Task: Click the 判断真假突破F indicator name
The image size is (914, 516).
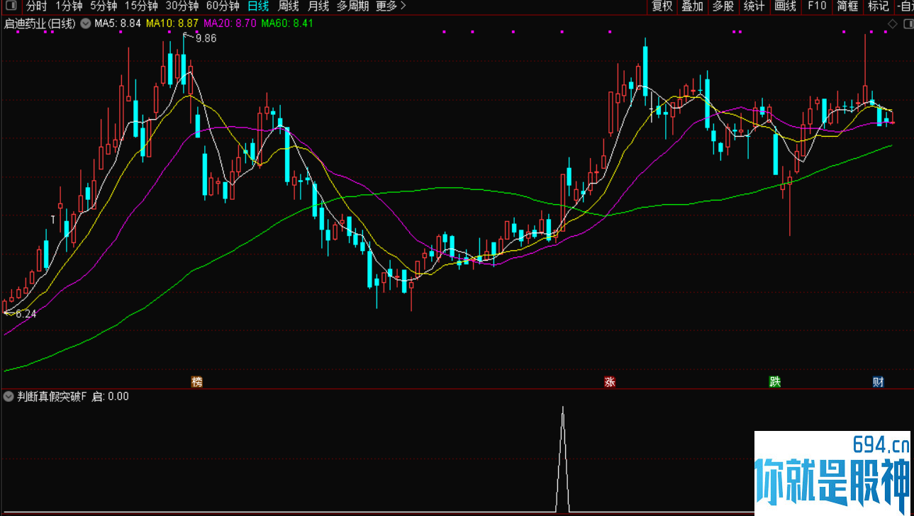Action: point(52,396)
